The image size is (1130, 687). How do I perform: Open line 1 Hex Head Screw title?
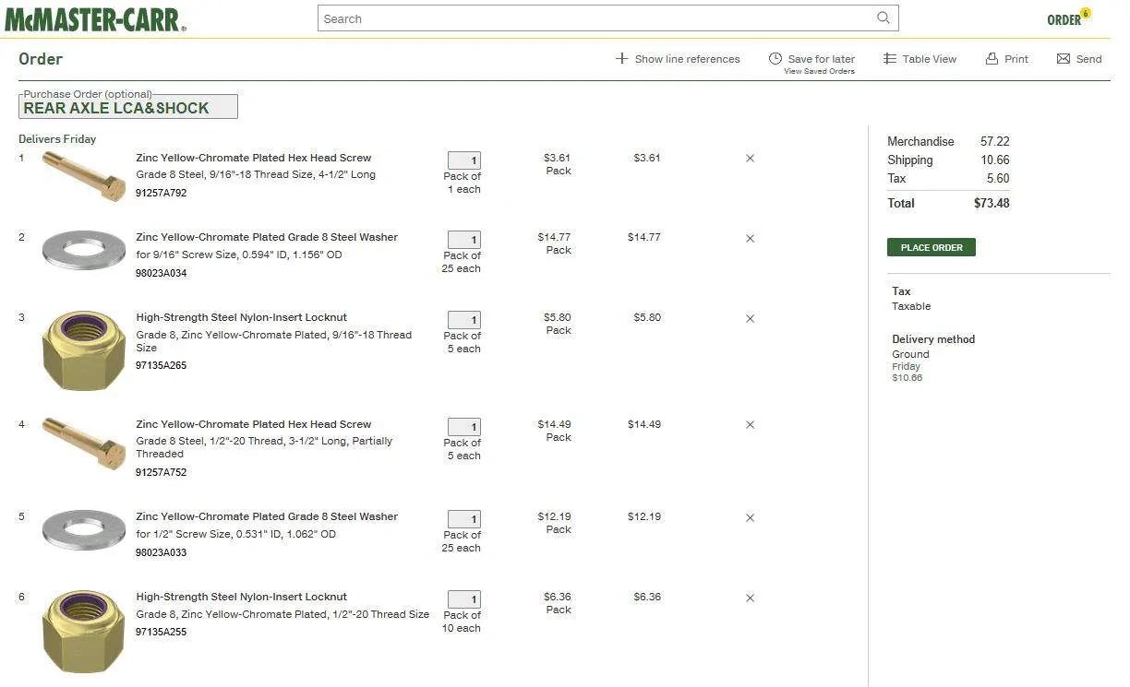253,158
